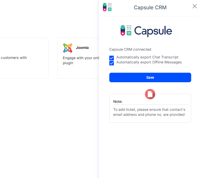This screenshot has height=178, width=201.
Task: Click the 'Automatically export Chat Transcript' label
Action: [x=147, y=57]
